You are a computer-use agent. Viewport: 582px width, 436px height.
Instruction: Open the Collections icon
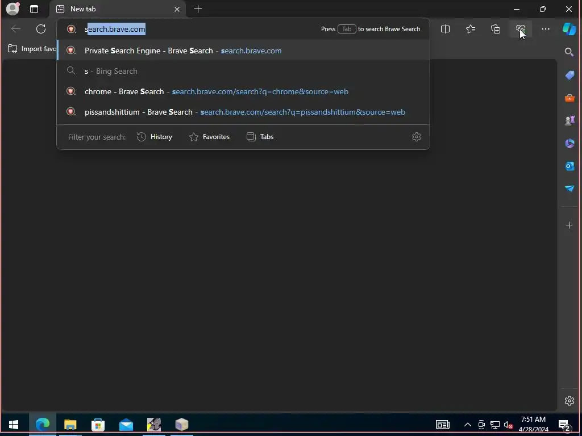(x=496, y=29)
